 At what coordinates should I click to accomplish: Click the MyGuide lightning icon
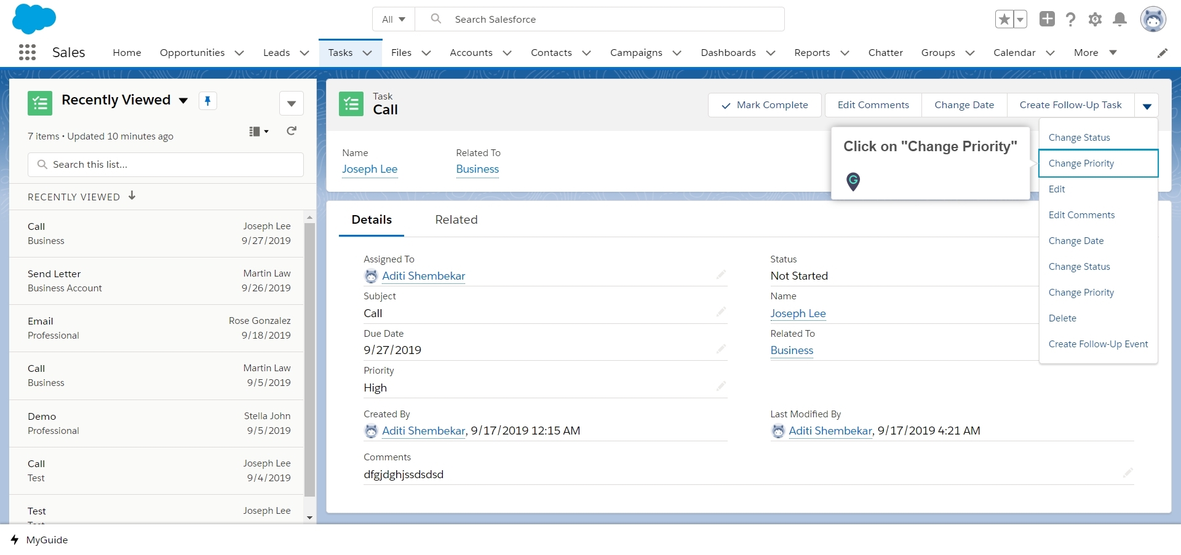coord(15,540)
